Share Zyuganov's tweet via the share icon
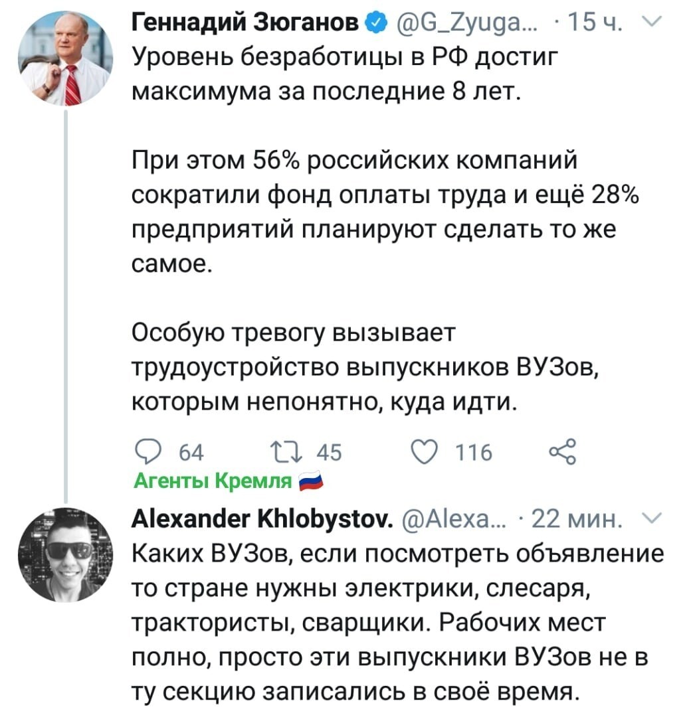 (563, 452)
